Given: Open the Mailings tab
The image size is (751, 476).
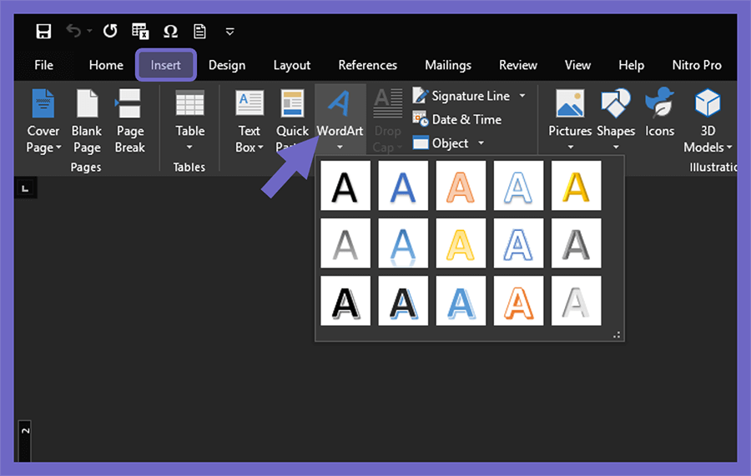Looking at the screenshot, I should pos(448,65).
